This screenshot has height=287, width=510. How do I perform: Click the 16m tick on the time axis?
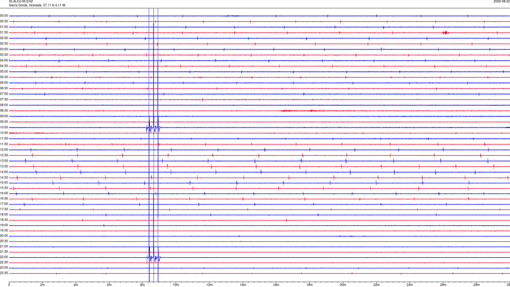pos(276,285)
